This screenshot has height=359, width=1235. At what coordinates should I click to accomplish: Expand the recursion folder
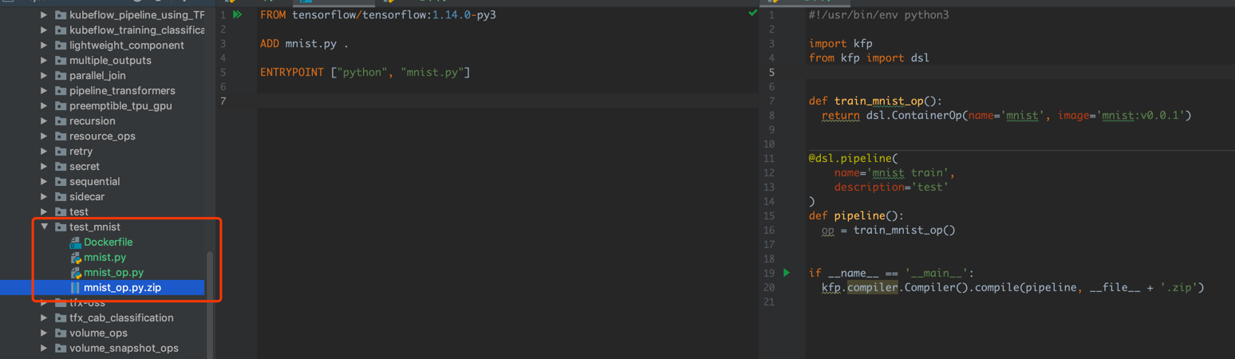[x=45, y=121]
